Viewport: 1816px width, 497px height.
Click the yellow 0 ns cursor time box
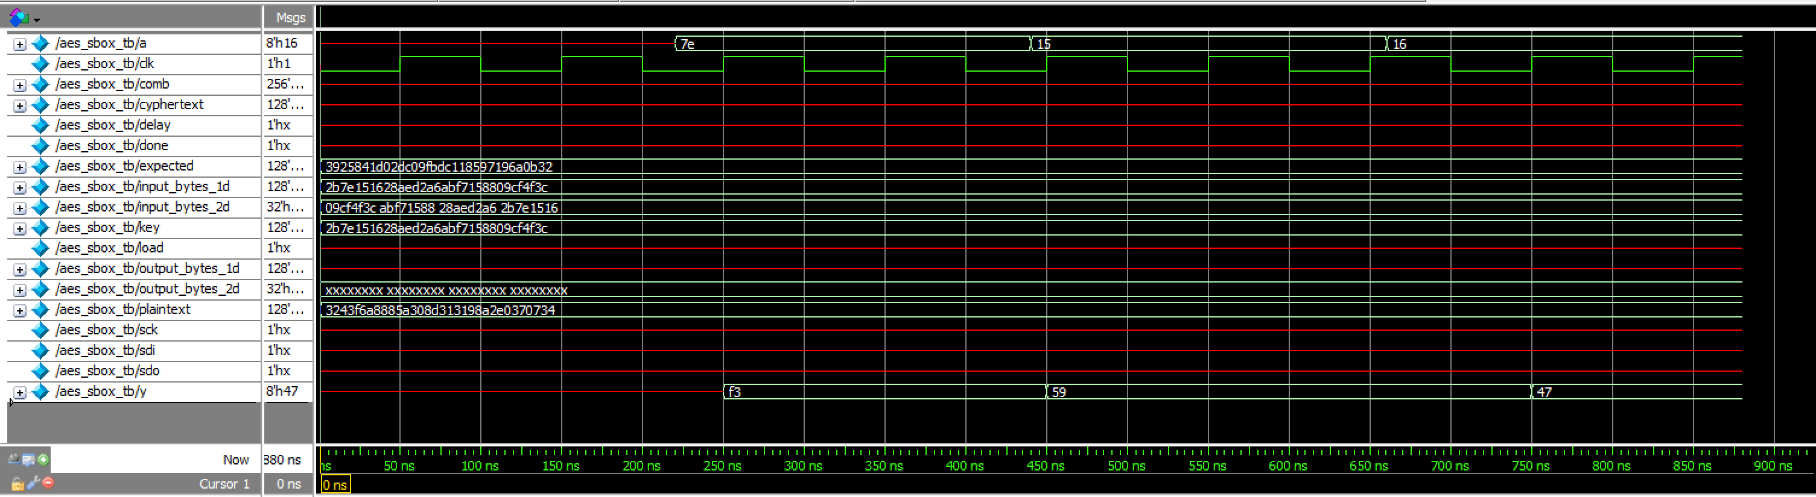coord(335,484)
